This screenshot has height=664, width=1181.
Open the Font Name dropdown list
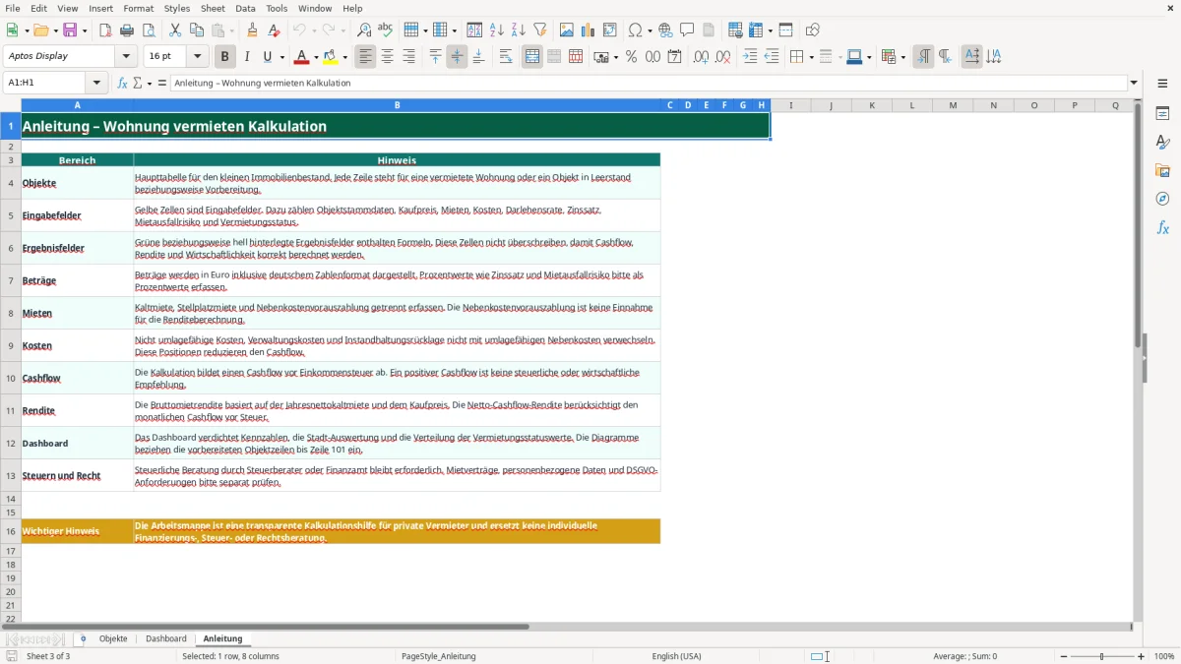click(128, 57)
